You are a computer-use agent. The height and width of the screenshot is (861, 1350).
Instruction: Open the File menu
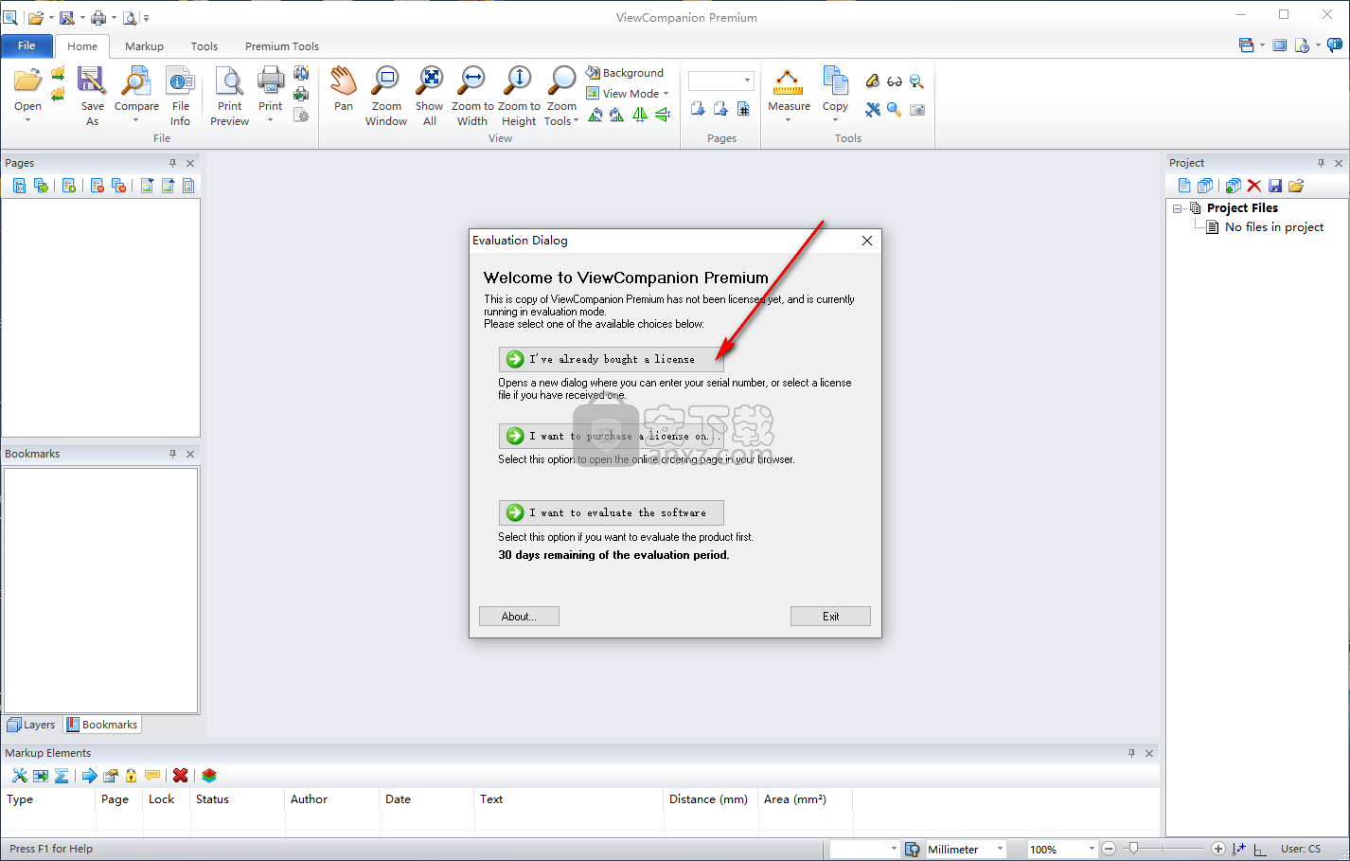tap(27, 45)
